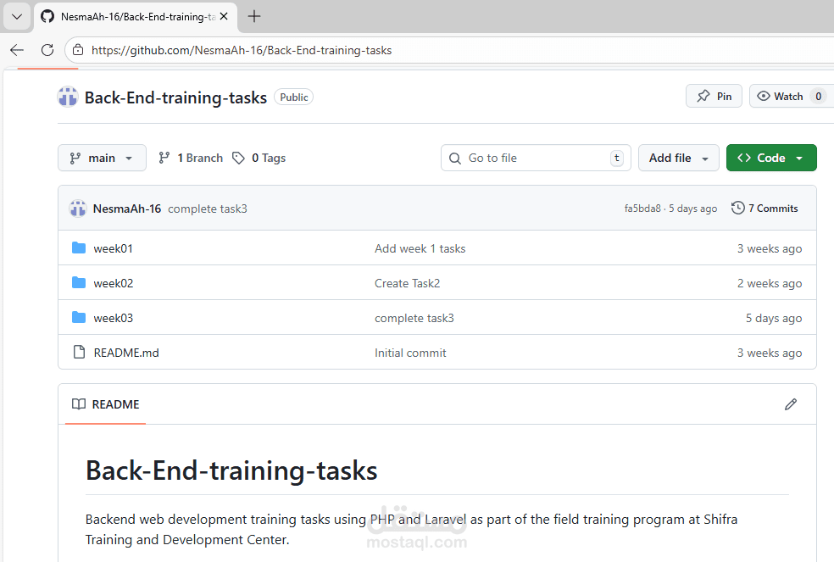The height and width of the screenshot is (562, 834).
Task: Open the week03 folder icon
Action: [x=80, y=317]
